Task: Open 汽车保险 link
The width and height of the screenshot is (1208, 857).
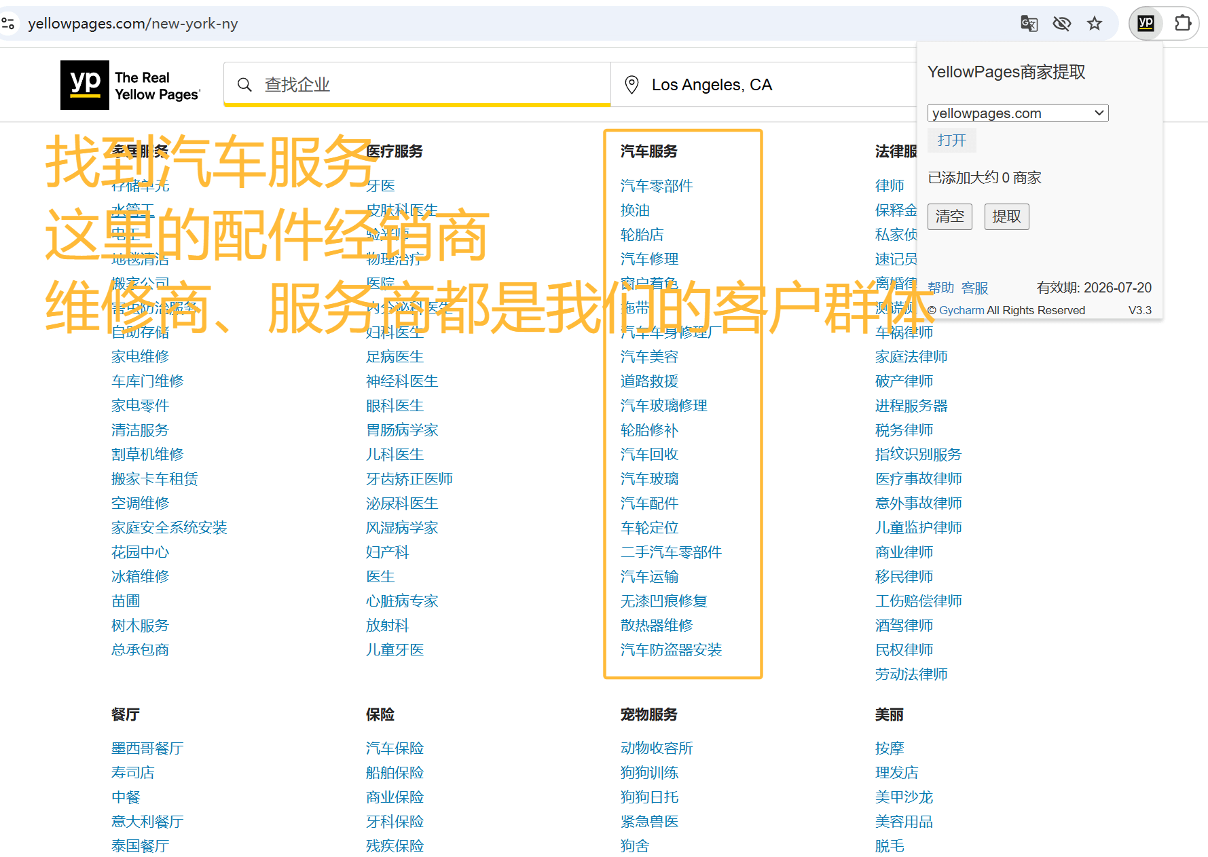Action: click(x=395, y=748)
